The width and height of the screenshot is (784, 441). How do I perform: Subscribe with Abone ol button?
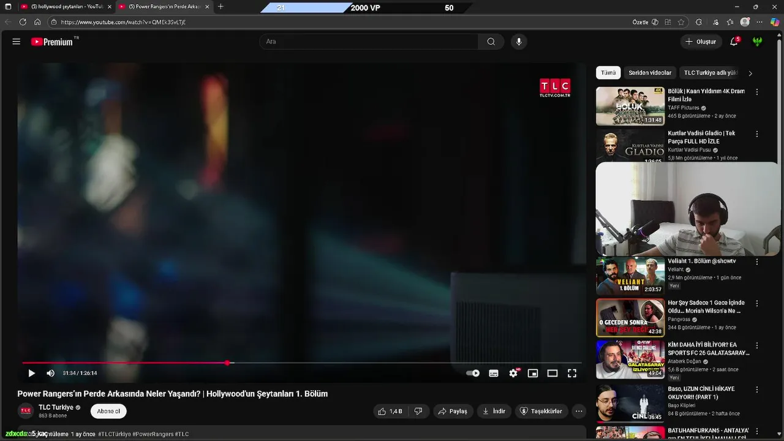pyautogui.click(x=108, y=412)
